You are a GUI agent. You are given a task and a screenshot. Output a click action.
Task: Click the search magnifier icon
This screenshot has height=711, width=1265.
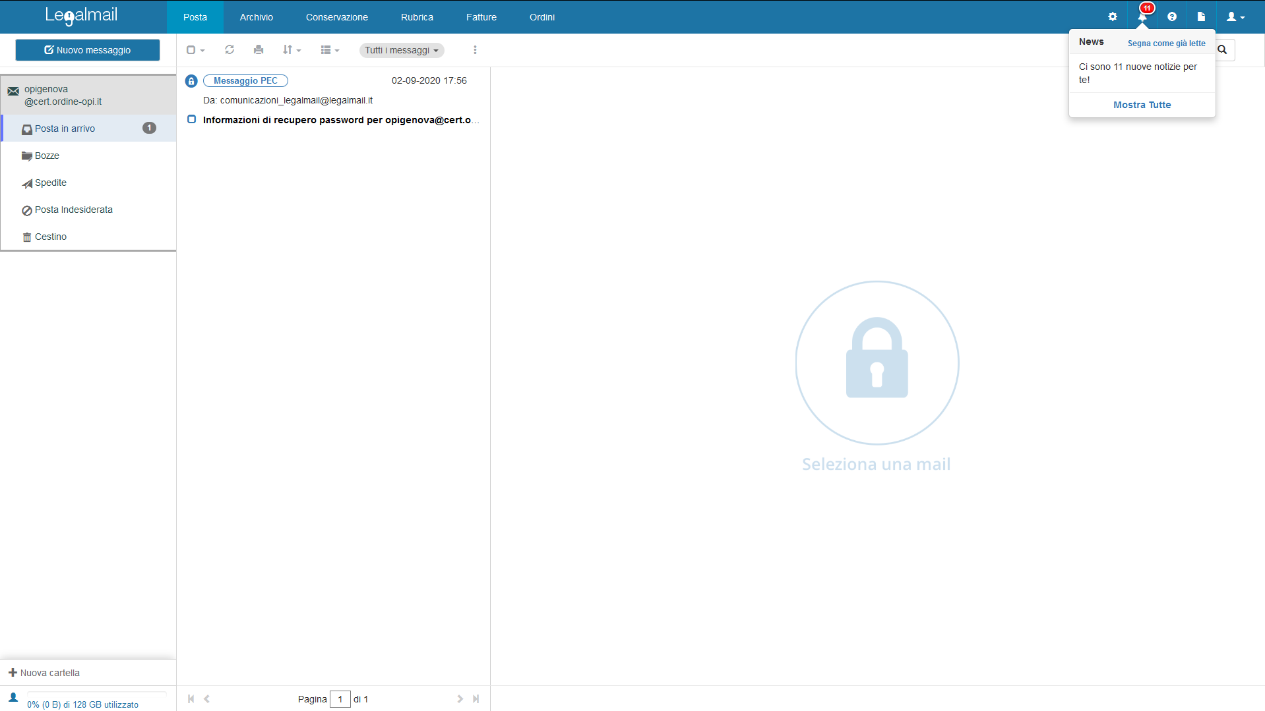(1223, 50)
